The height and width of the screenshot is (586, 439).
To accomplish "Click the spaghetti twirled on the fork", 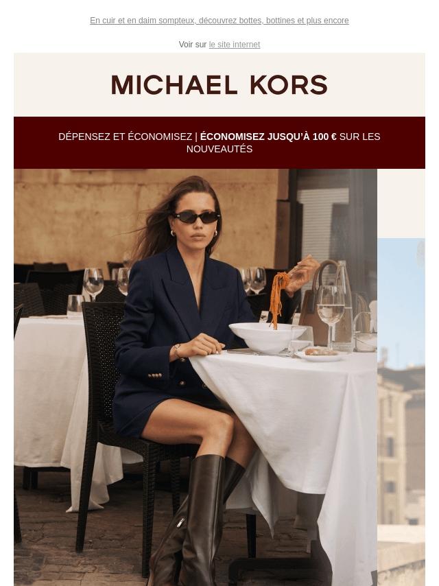I will (278, 298).
